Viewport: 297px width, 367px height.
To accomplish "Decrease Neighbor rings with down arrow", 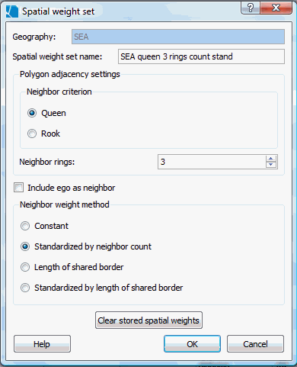I will [x=271, y=165].
